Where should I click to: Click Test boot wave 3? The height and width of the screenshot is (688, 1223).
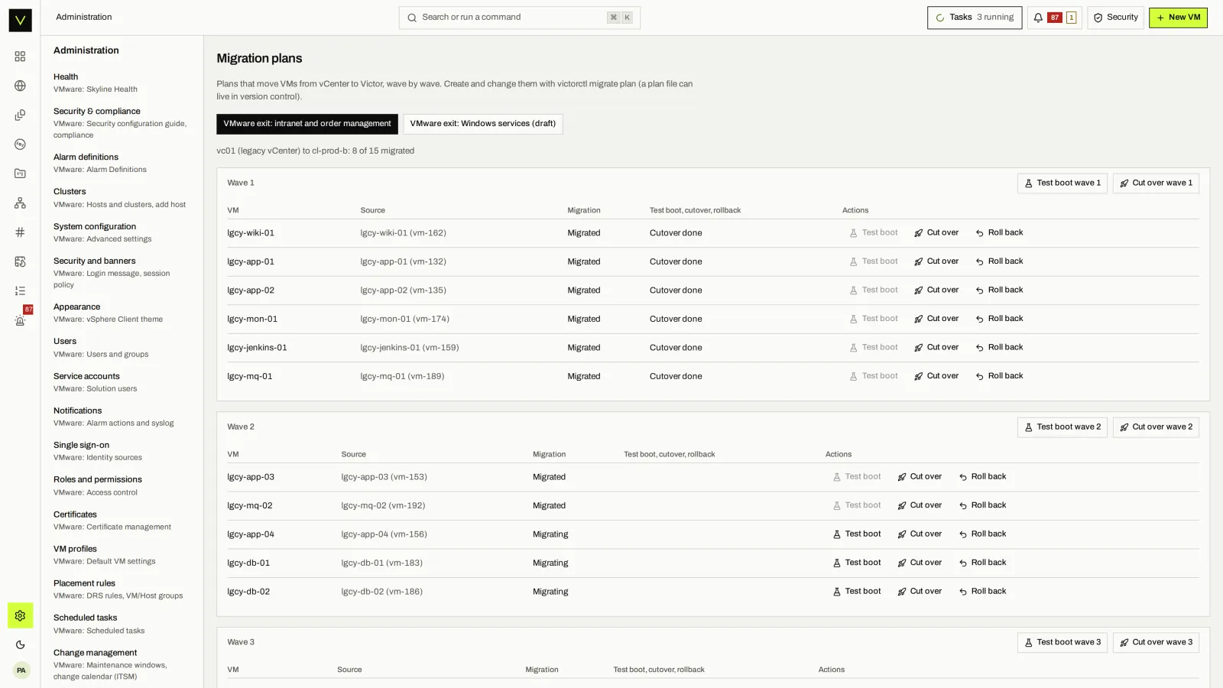tap(1062, 643)
